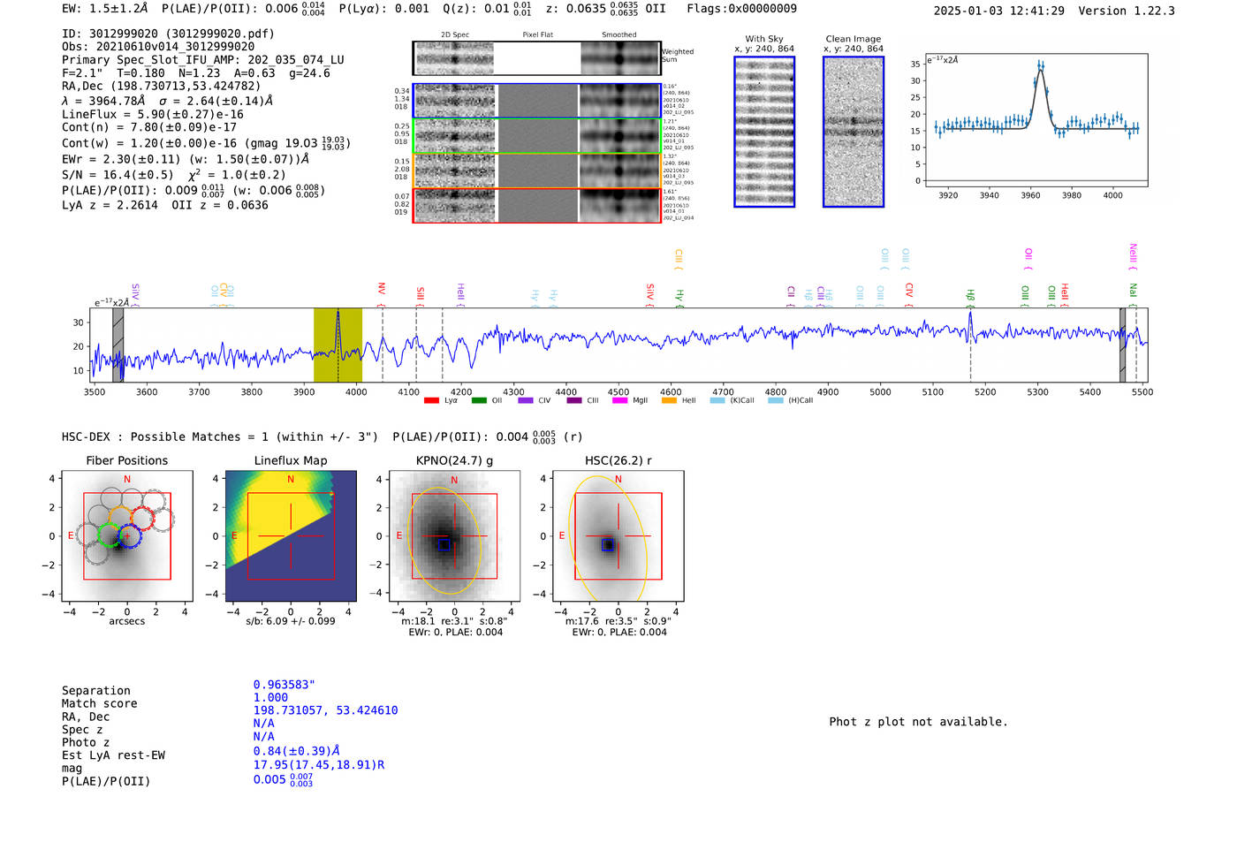Screen dimensions: 1237x842
Task: Click the green Hγ line marker
Action: click(x=679, y=298)
